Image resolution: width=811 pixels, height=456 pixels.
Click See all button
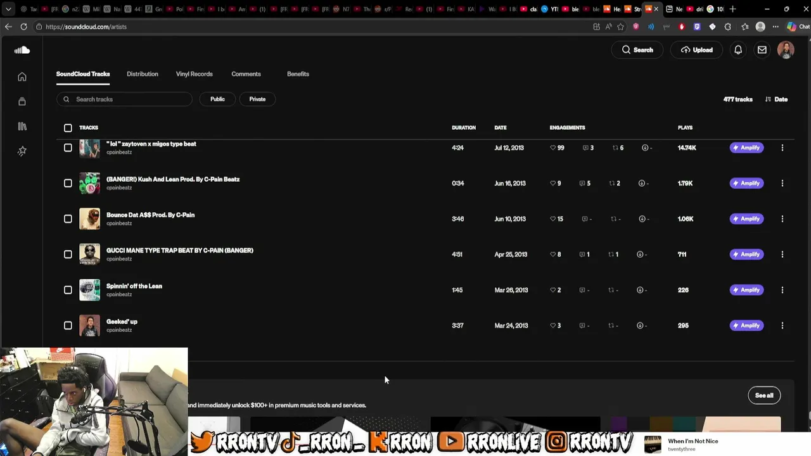(764, 395)
